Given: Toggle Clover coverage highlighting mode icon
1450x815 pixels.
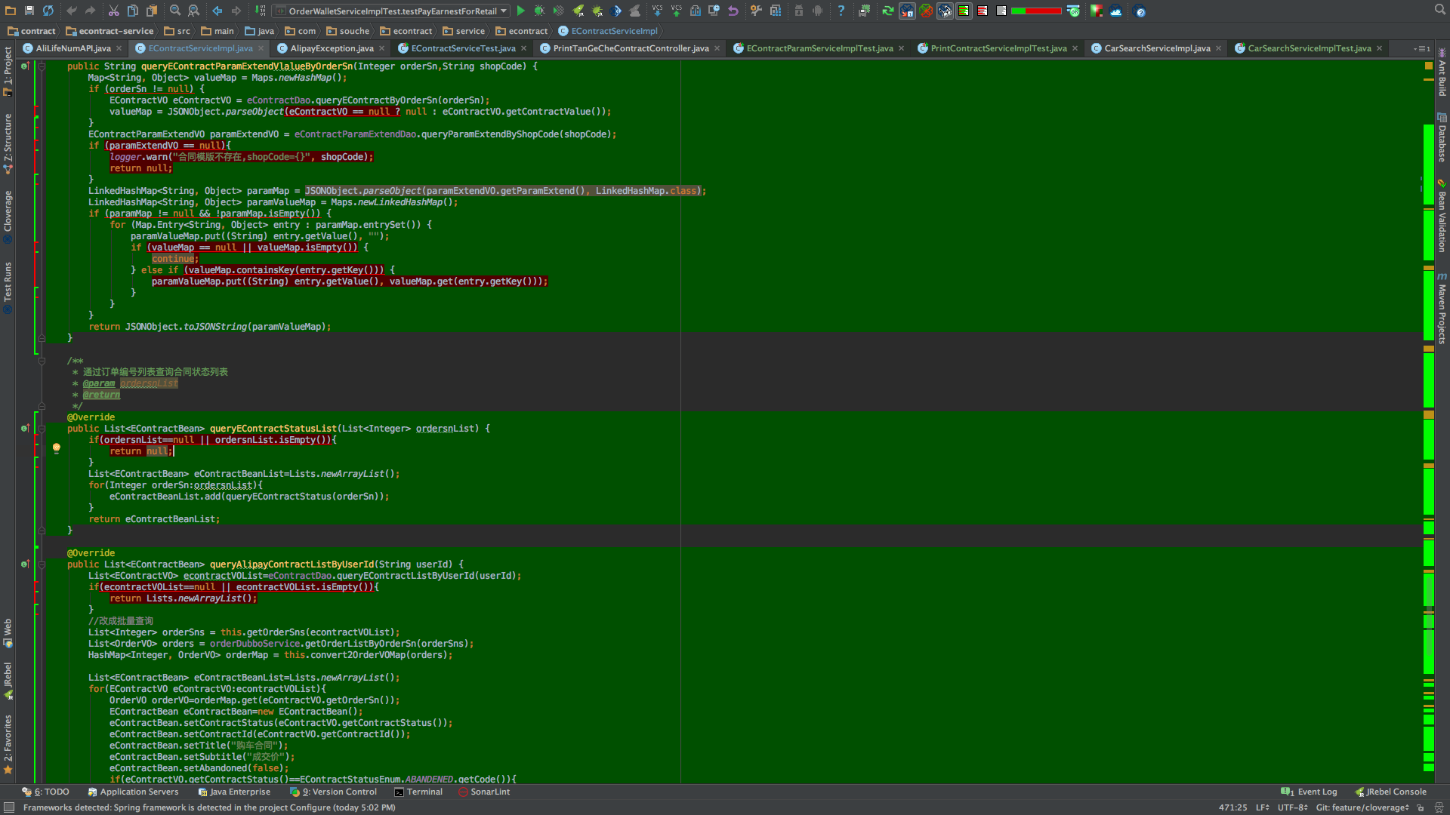Looking at the screenshot, I should click(907, 11).
